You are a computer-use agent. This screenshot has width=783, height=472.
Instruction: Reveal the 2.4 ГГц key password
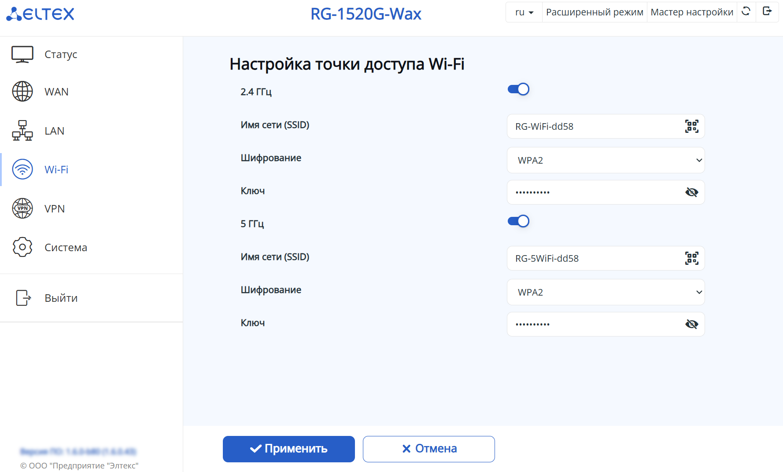coord(692,192)
